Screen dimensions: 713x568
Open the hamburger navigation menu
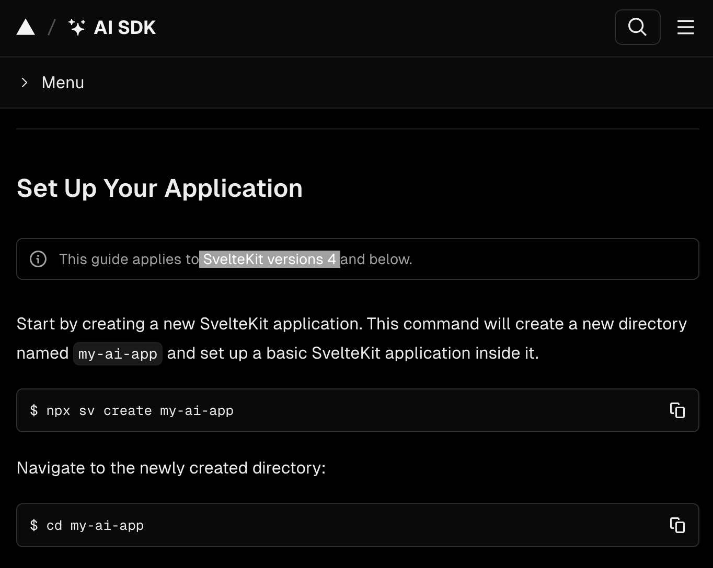(x=685, y=27)
